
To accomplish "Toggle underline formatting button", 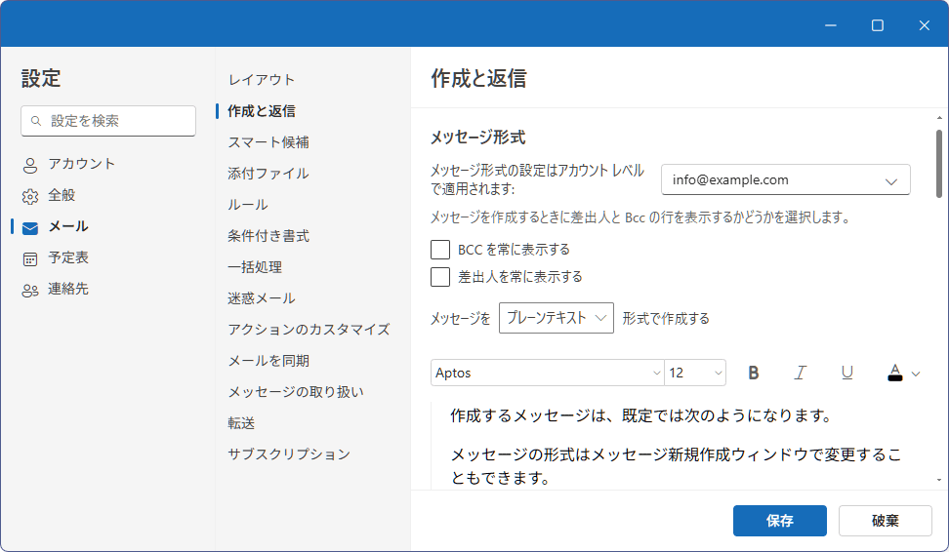I will (847, 373).
